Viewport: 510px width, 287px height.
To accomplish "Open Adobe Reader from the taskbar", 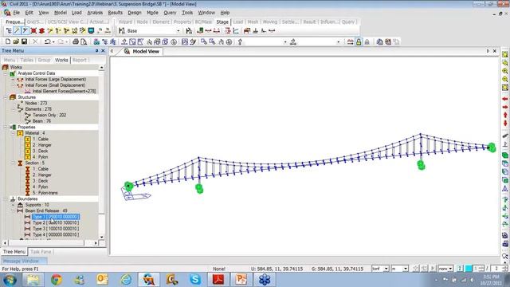I will point(218,280).
